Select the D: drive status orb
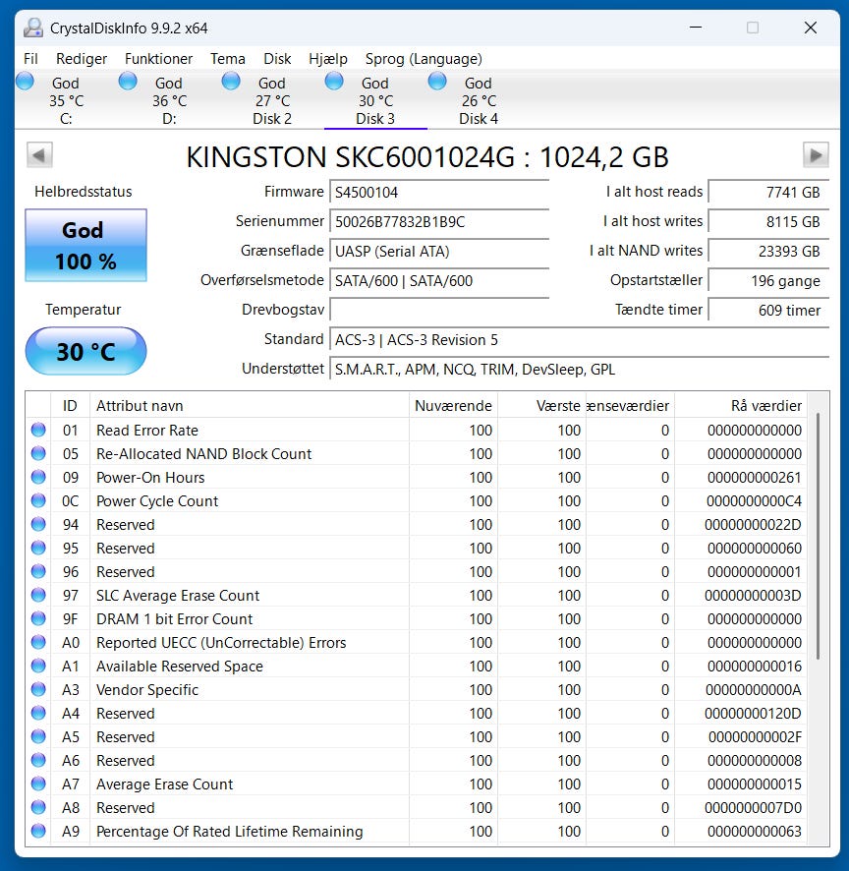This screenshot has width=849, height=871. pos(128,81)
